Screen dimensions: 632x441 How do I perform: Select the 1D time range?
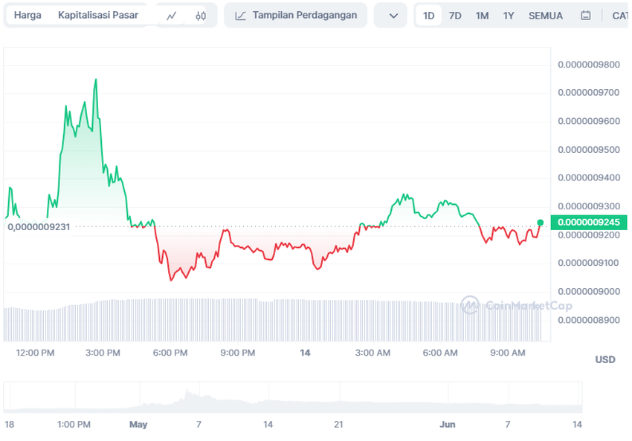[428, 16]
